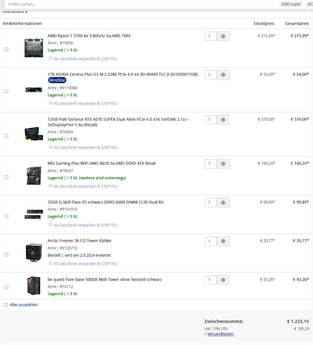
Task: Remove KIOXIA Exceria Plus G3 SSD from cart
Action: 223,75
